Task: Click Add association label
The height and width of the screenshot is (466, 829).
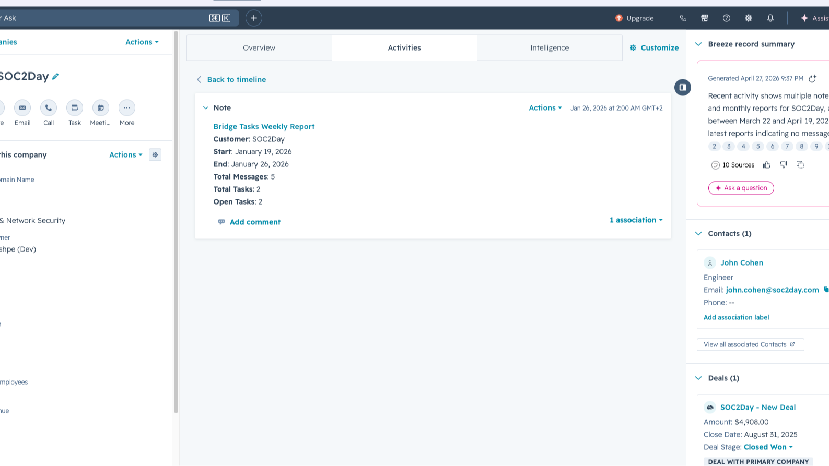Action: (736, 317)
